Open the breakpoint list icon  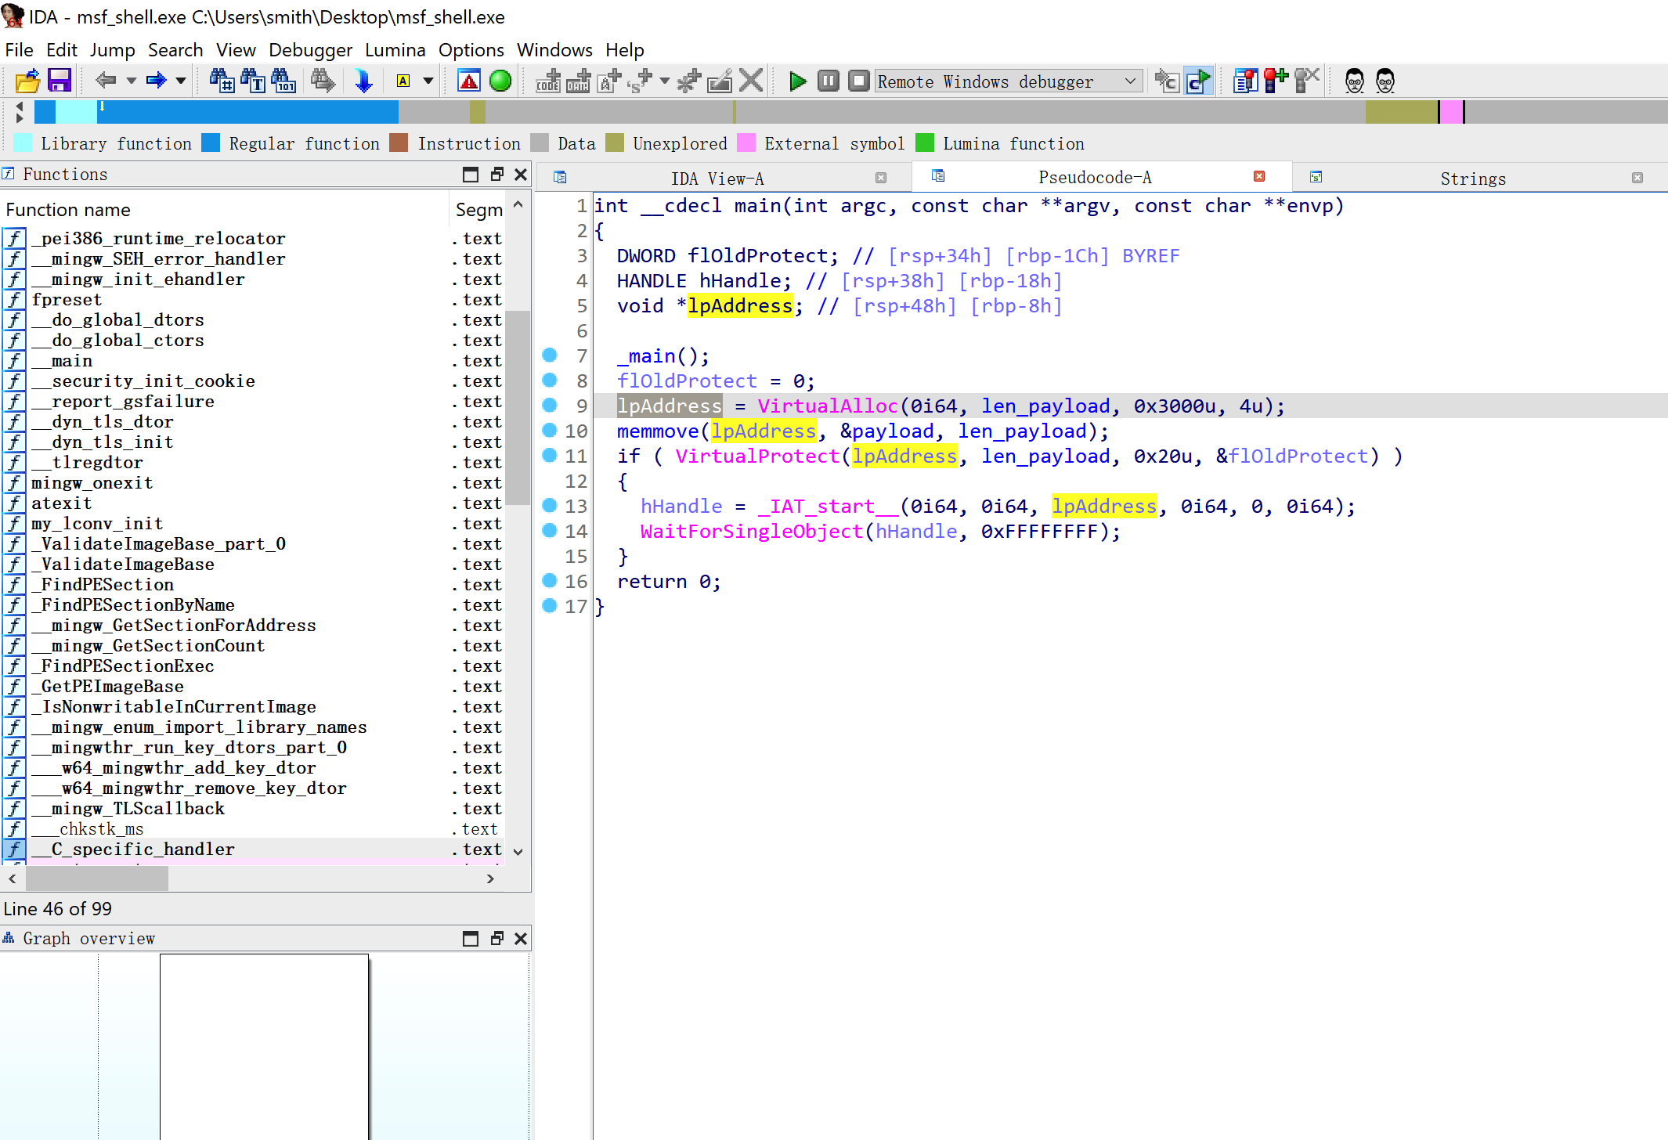1244,81
